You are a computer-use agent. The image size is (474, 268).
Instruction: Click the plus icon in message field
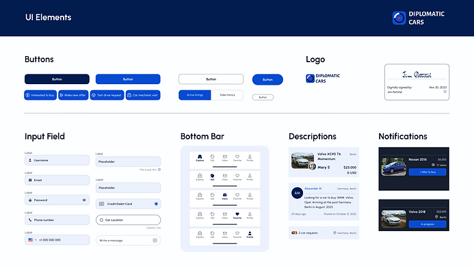click(155, 241)
